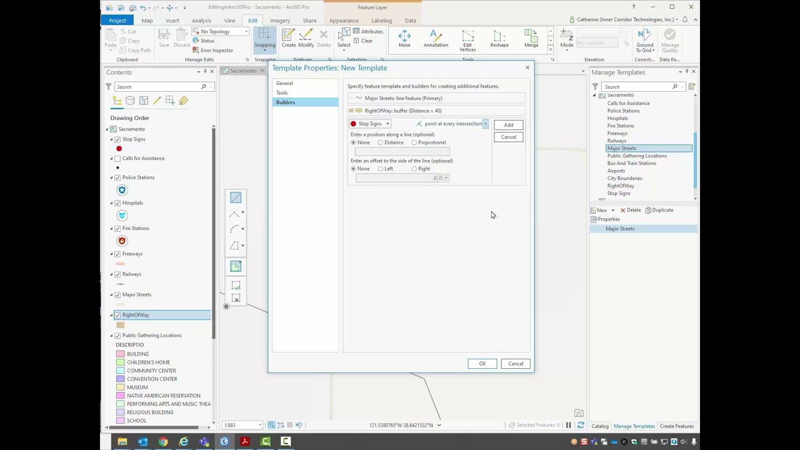Collapse Public Gathering Locations layer

[111, 336]
